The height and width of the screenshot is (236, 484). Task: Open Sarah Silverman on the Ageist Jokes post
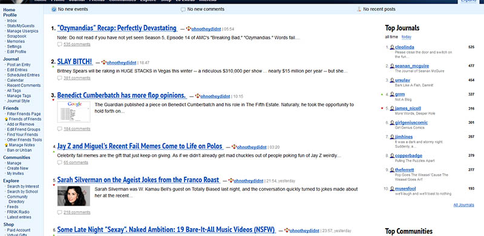click(139, 180)
